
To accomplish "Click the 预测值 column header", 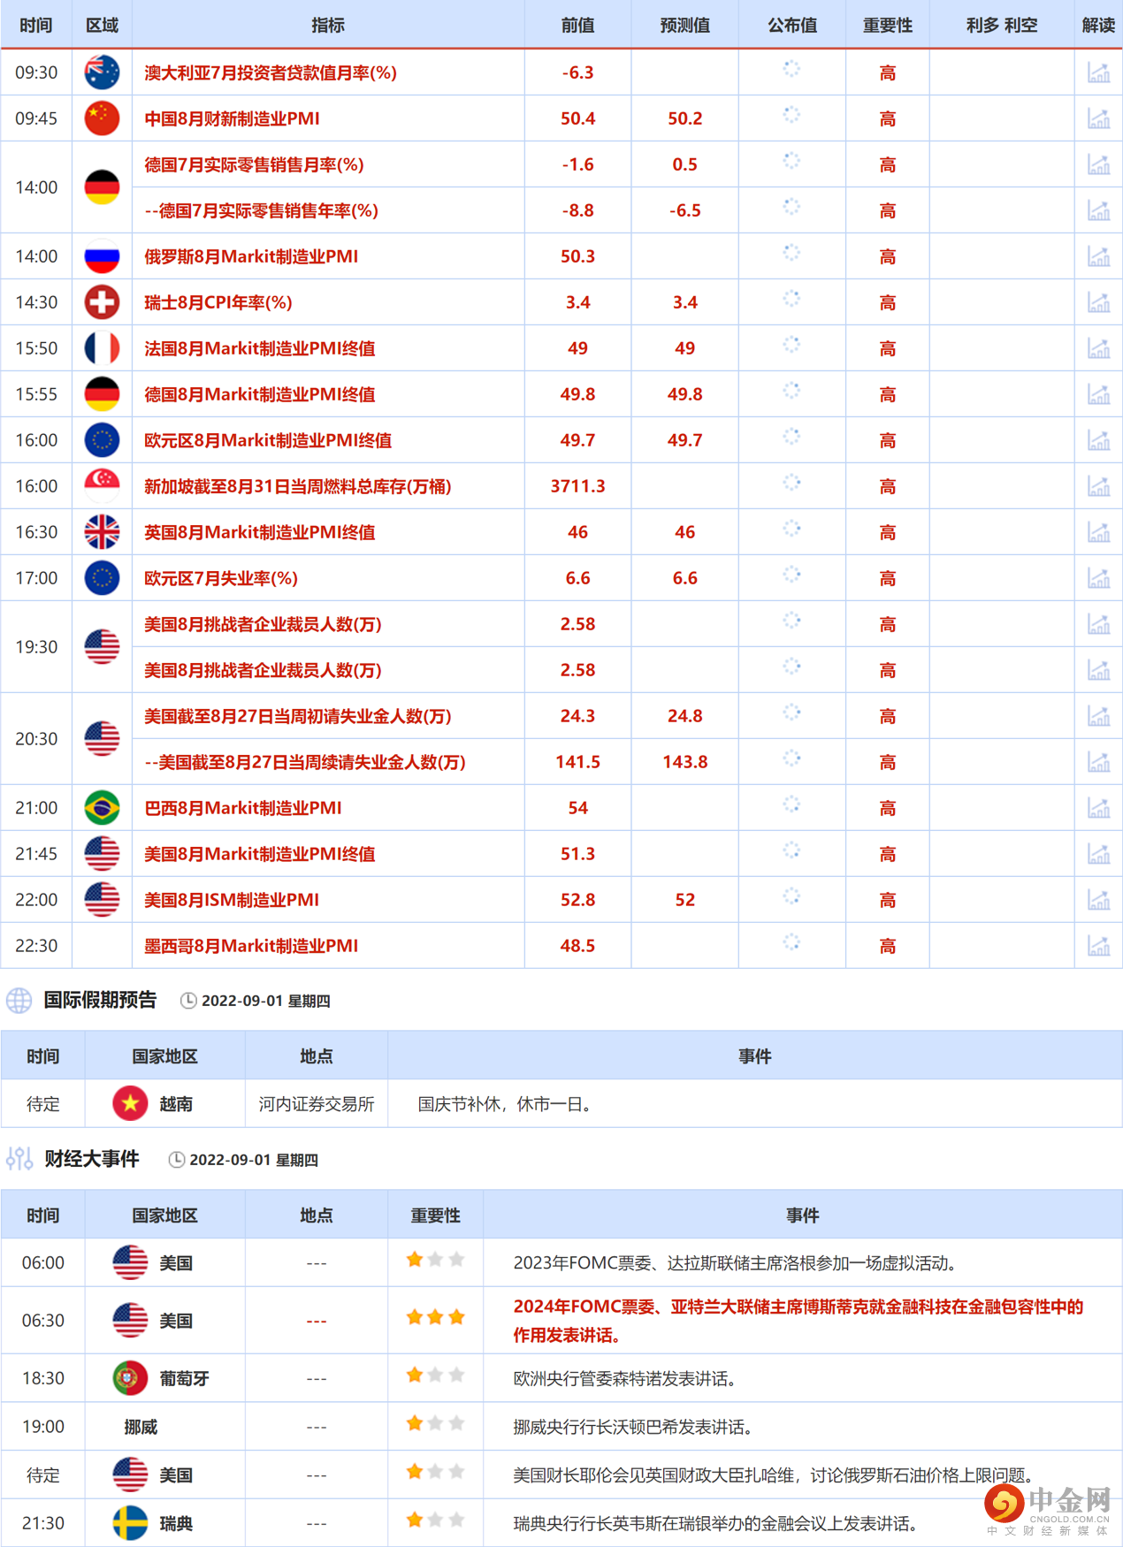I will tap(685, 25).
